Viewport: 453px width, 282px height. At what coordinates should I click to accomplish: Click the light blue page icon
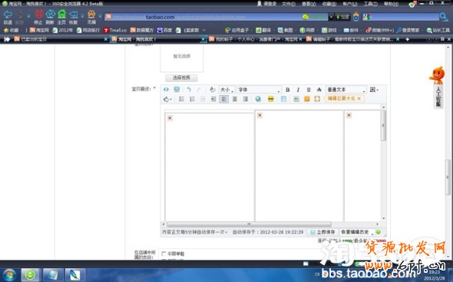pyautogui.click(x=283, y=99)
